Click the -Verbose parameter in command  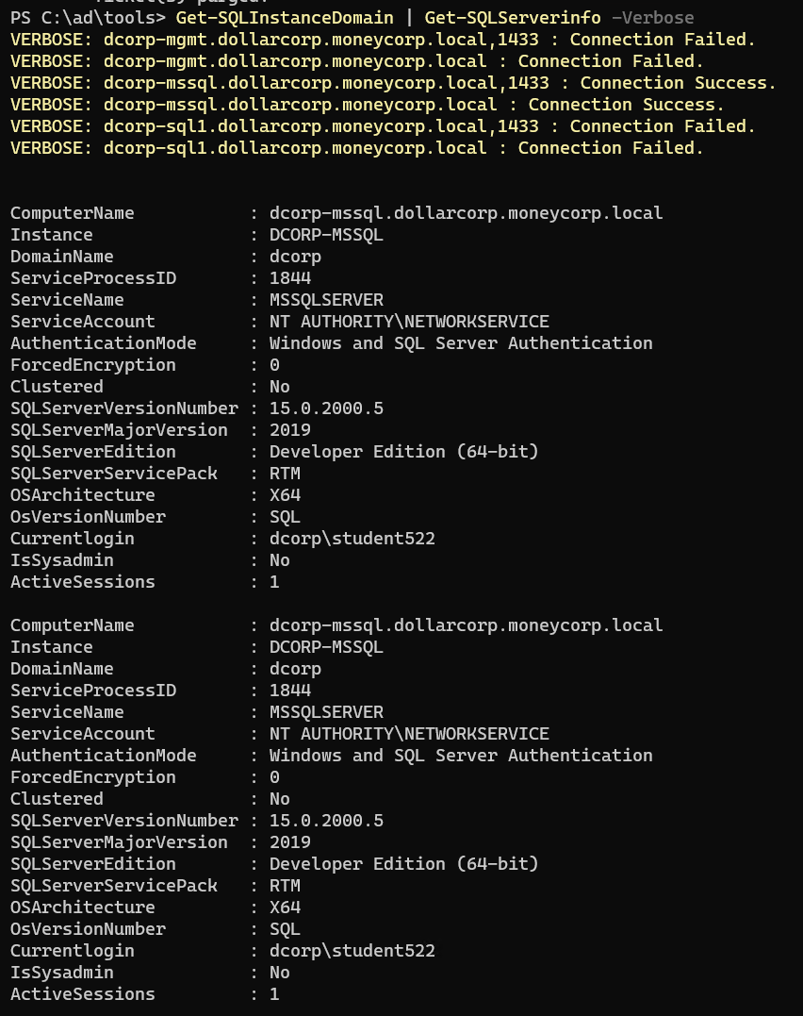tap(653, 18)
